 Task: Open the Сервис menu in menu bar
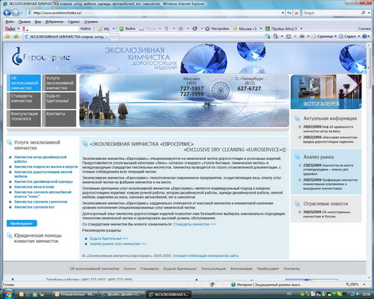point(74,22)
